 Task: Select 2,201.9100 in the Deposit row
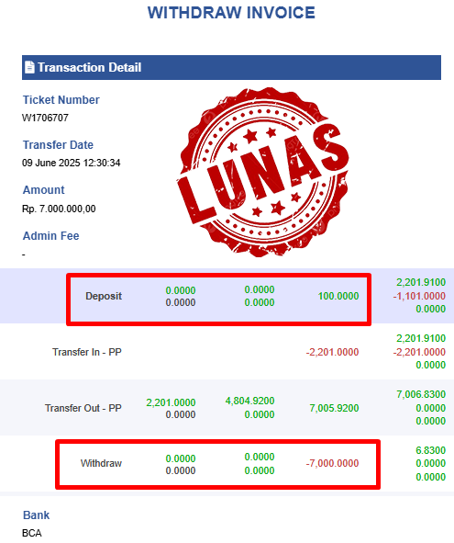(x=421, y=282)
